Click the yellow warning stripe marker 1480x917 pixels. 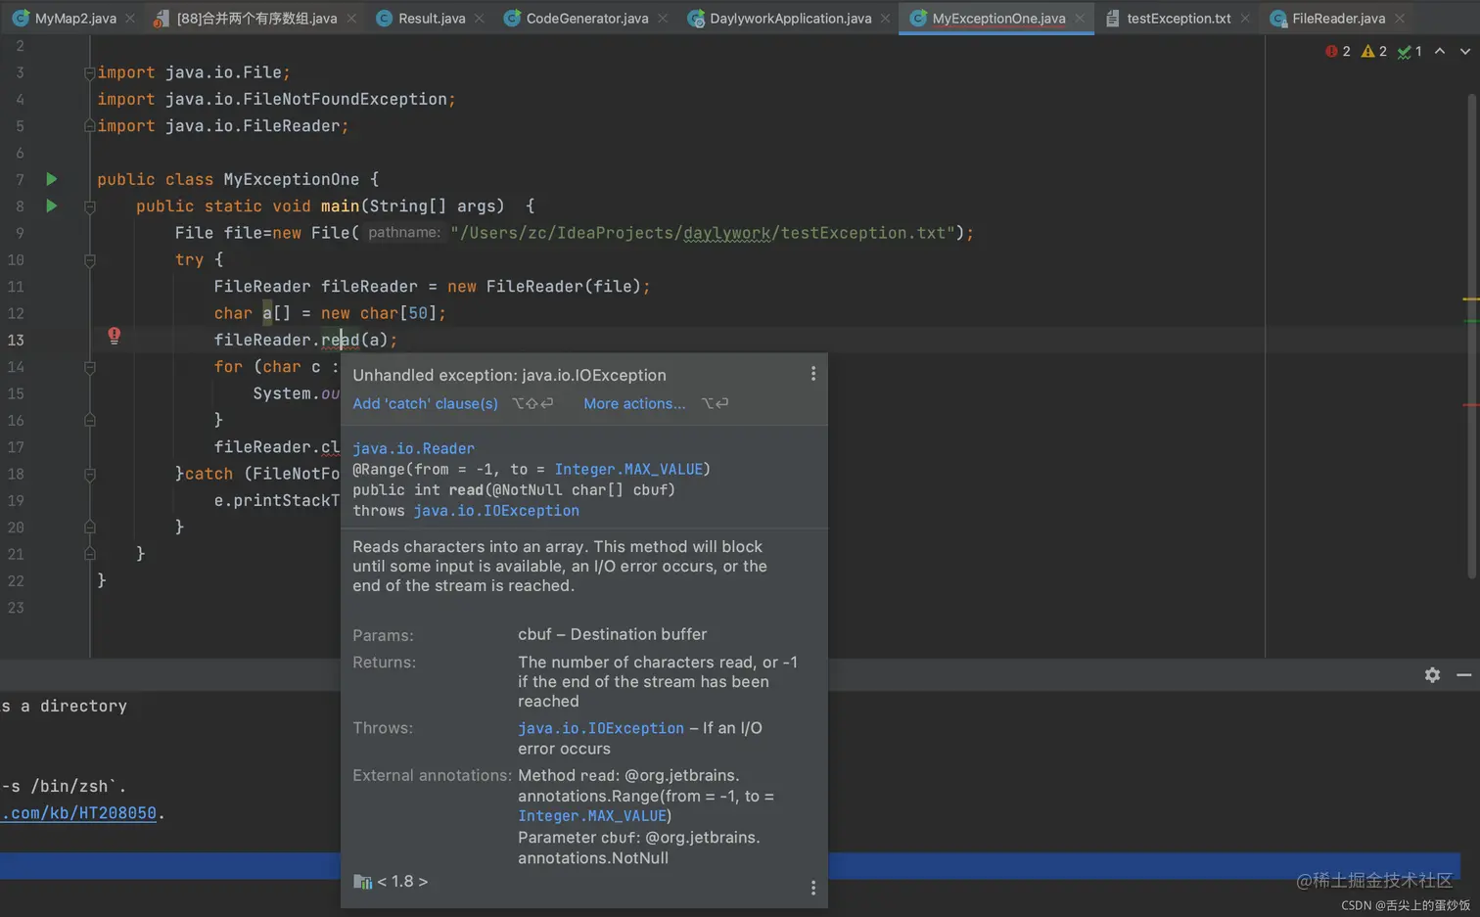(1470, 298)
